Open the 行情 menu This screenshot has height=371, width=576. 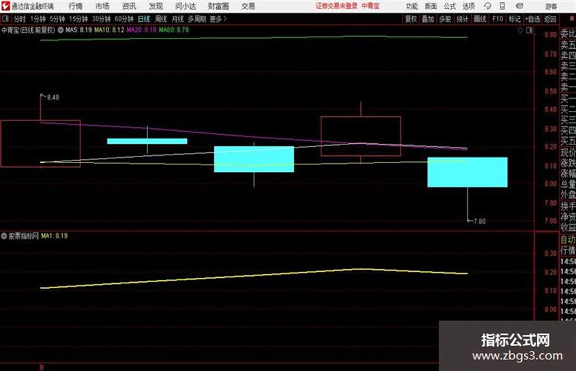76,6
